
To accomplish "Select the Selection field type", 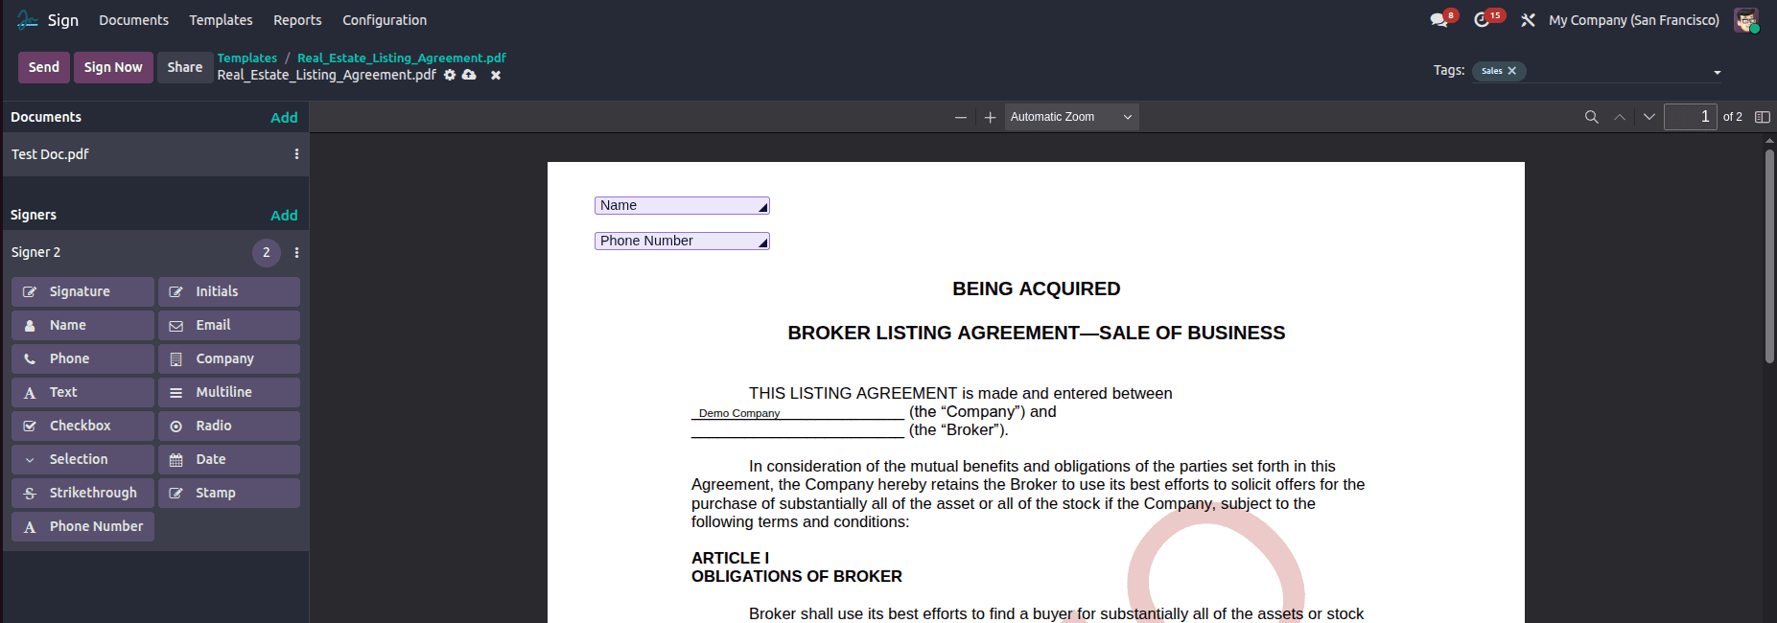I will coord(82,459).
